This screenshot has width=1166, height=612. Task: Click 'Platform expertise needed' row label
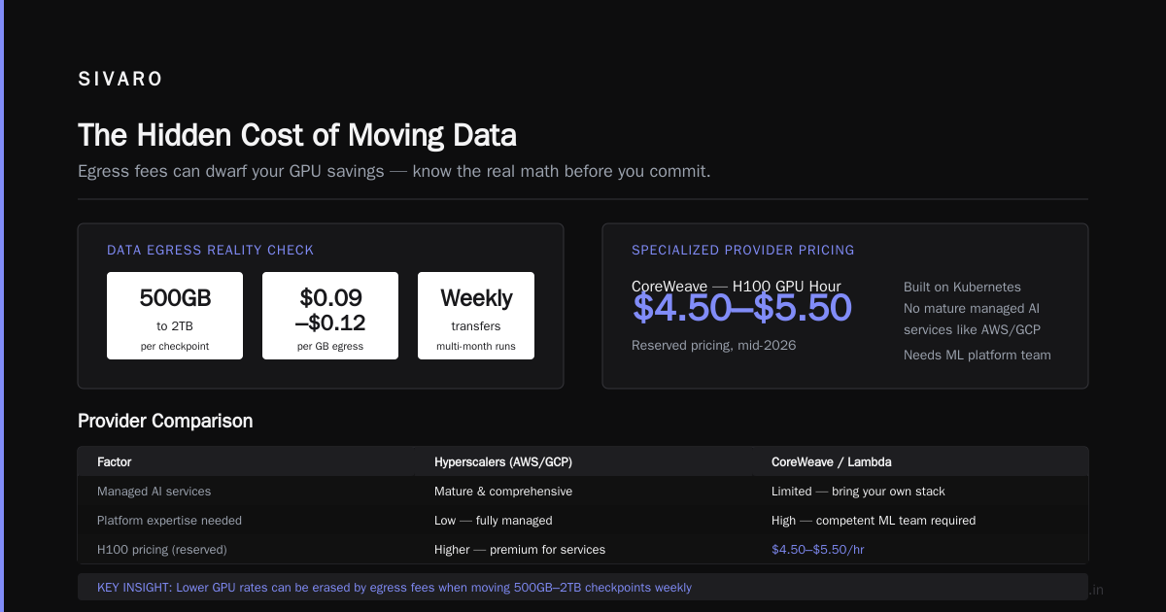(169, 521)
